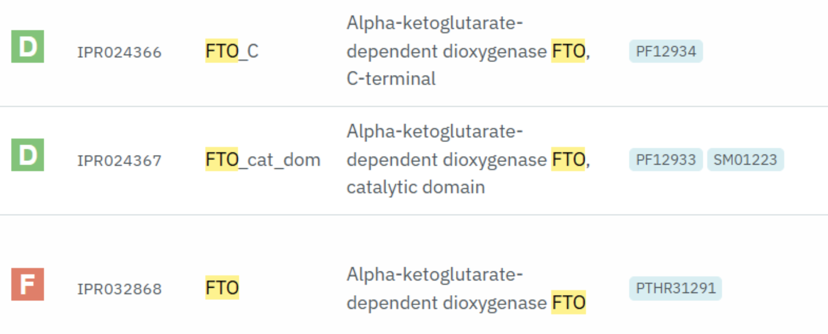This screenshot has height=334, width=828.
Task: Click the green D icon for IPR024367
Action: (28, 155)
